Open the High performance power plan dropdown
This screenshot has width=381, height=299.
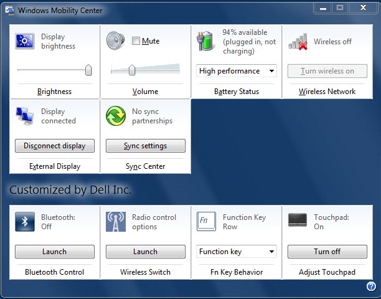point(237,71)
